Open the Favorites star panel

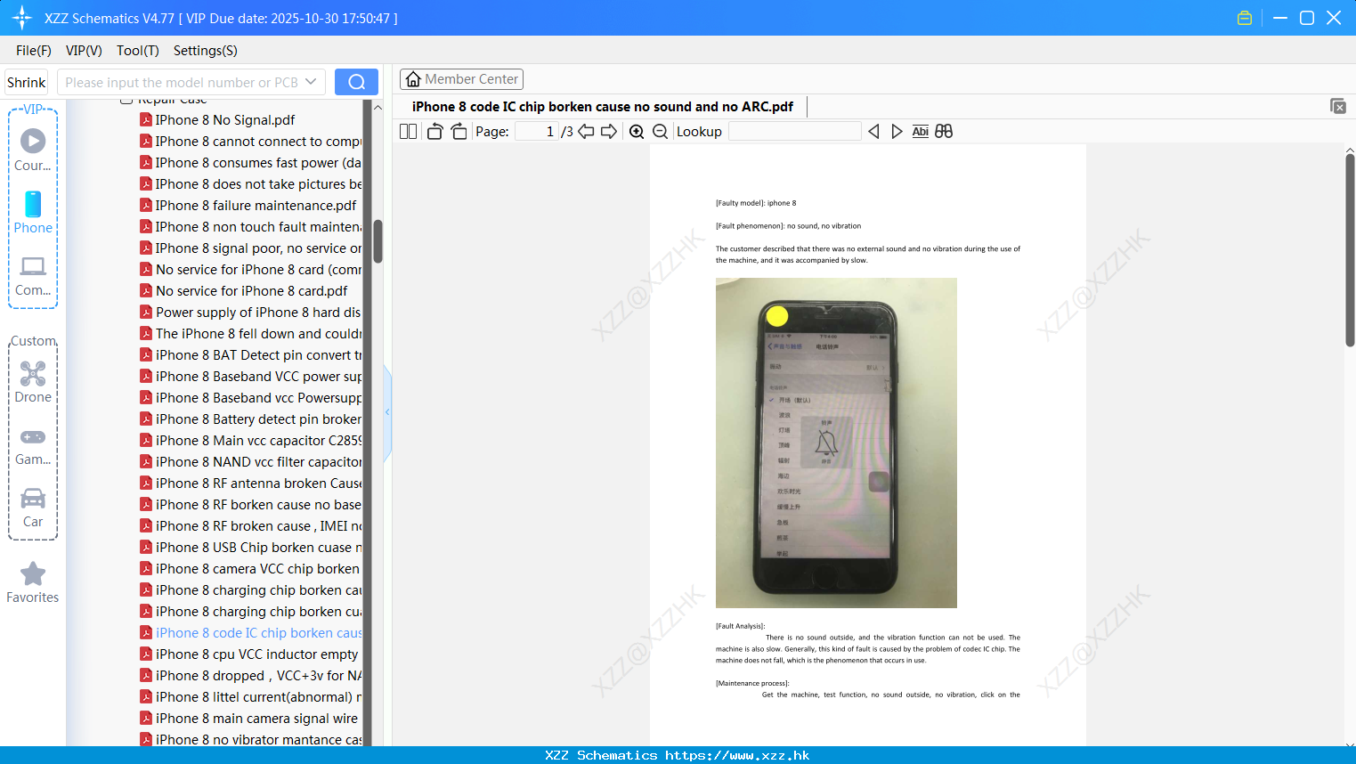(x=33, y=583)
